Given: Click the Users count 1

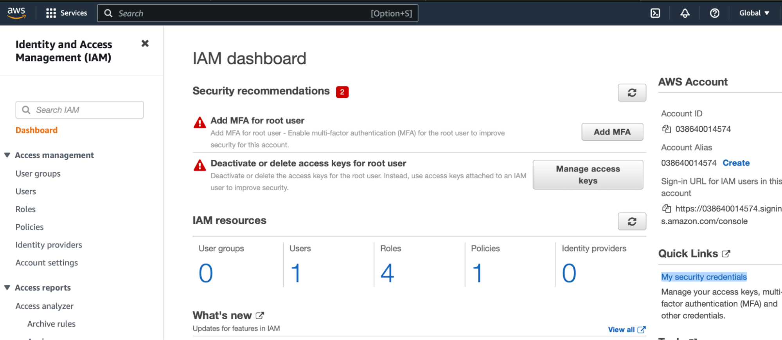Looking at the screenshot, I should point(296,273).
